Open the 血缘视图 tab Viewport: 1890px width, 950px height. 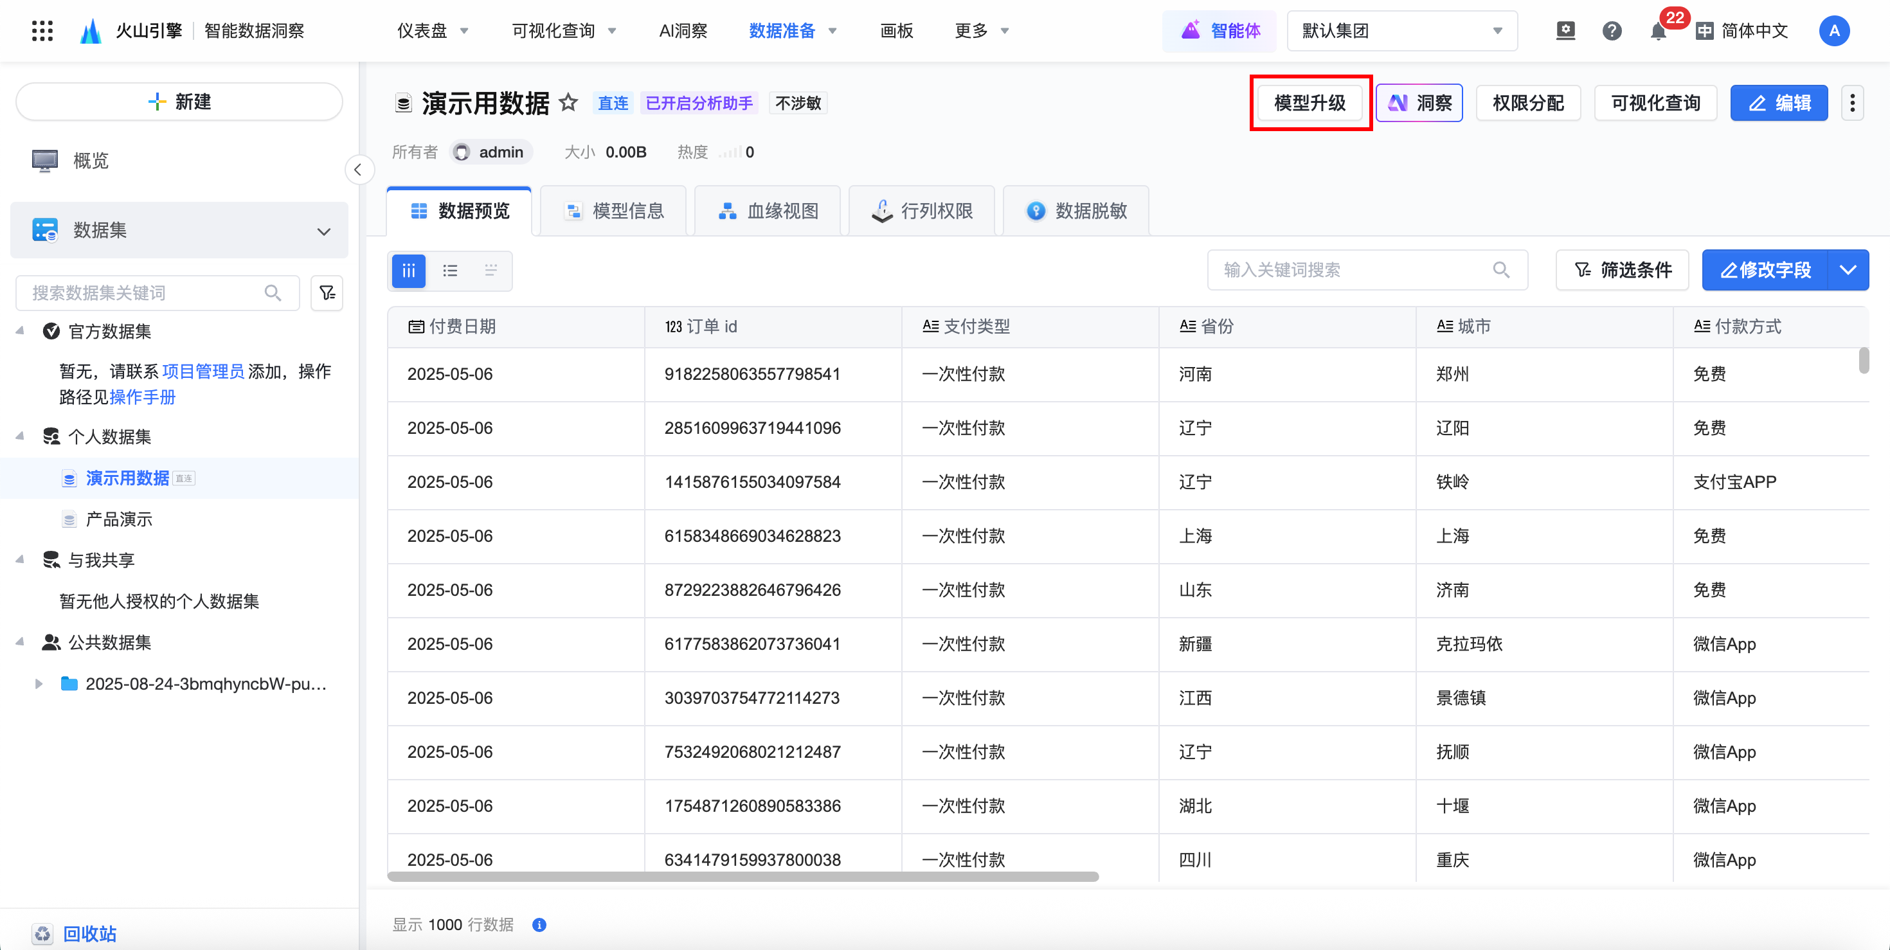coord(768,211)
